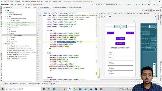Screen dimensions: 162x91
Task: Click the editor vertical scrollbar
Action: click(x=97, y=25)
